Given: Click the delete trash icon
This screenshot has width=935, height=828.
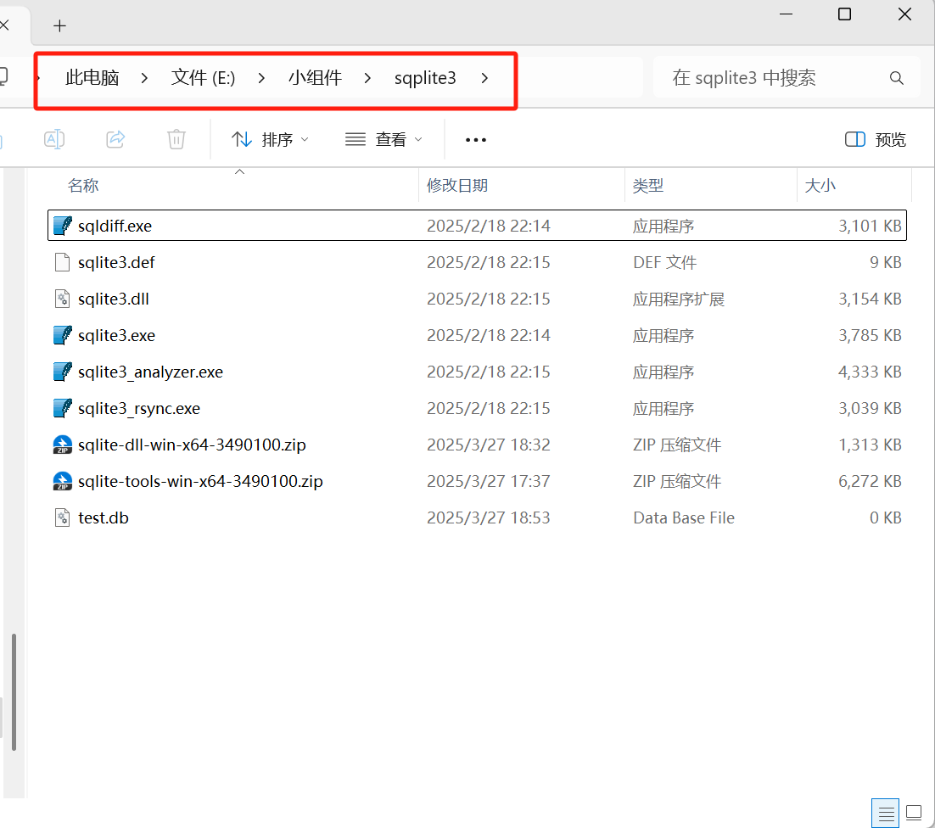Looking at the screenshot, I should 176,139.
